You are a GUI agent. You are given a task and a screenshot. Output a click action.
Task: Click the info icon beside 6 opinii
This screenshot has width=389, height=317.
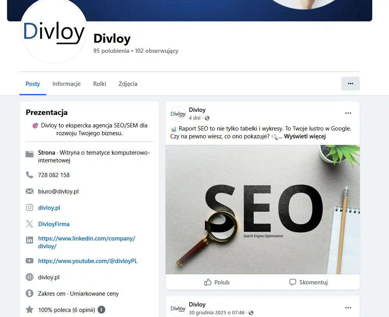click(101, 310)
